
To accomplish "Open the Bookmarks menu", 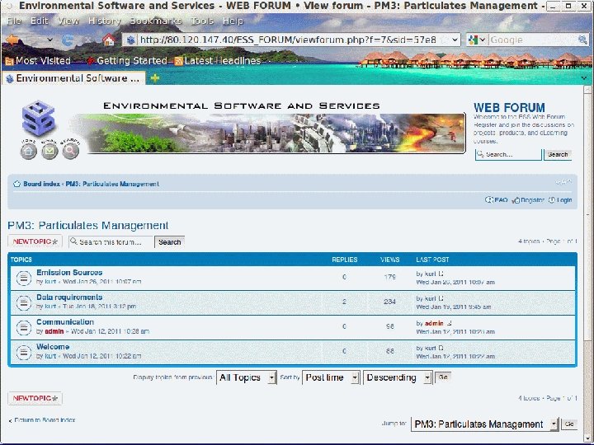I will click(156, 21).
